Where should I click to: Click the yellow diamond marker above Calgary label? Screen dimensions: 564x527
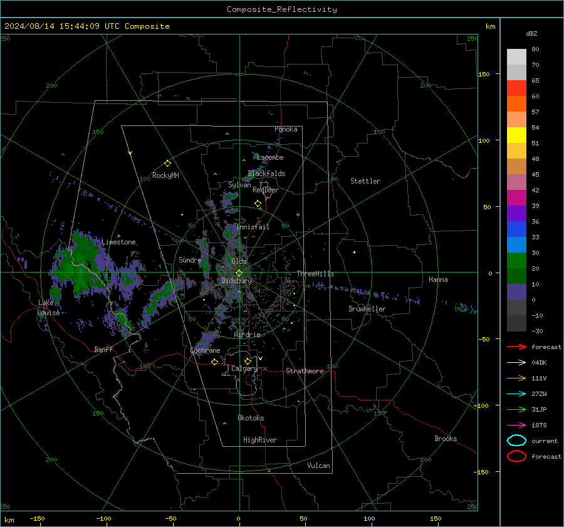248,361
